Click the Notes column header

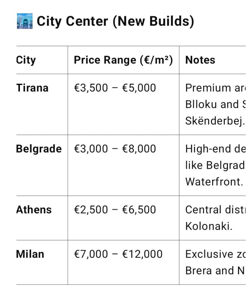coord(200,60)
